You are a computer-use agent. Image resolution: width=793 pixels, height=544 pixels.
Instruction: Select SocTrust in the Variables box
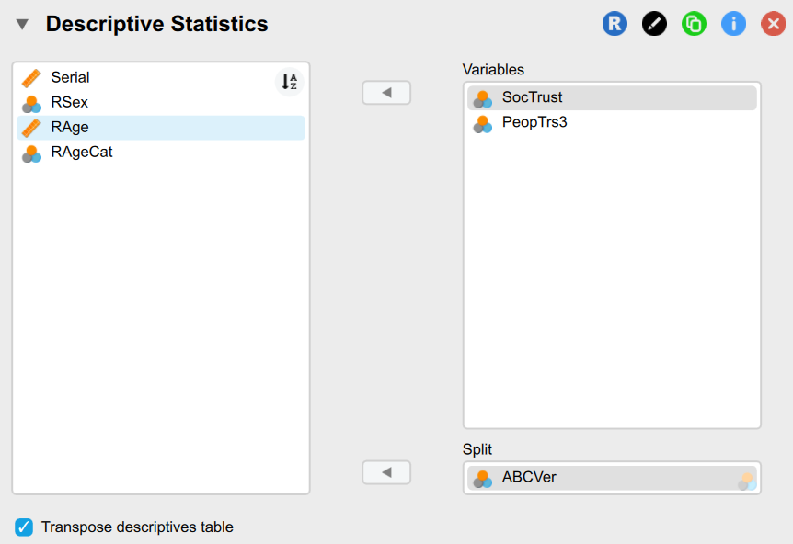click(x=532, y=97)
